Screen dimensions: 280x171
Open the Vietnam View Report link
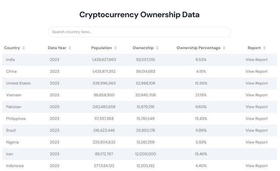point(256,95)
